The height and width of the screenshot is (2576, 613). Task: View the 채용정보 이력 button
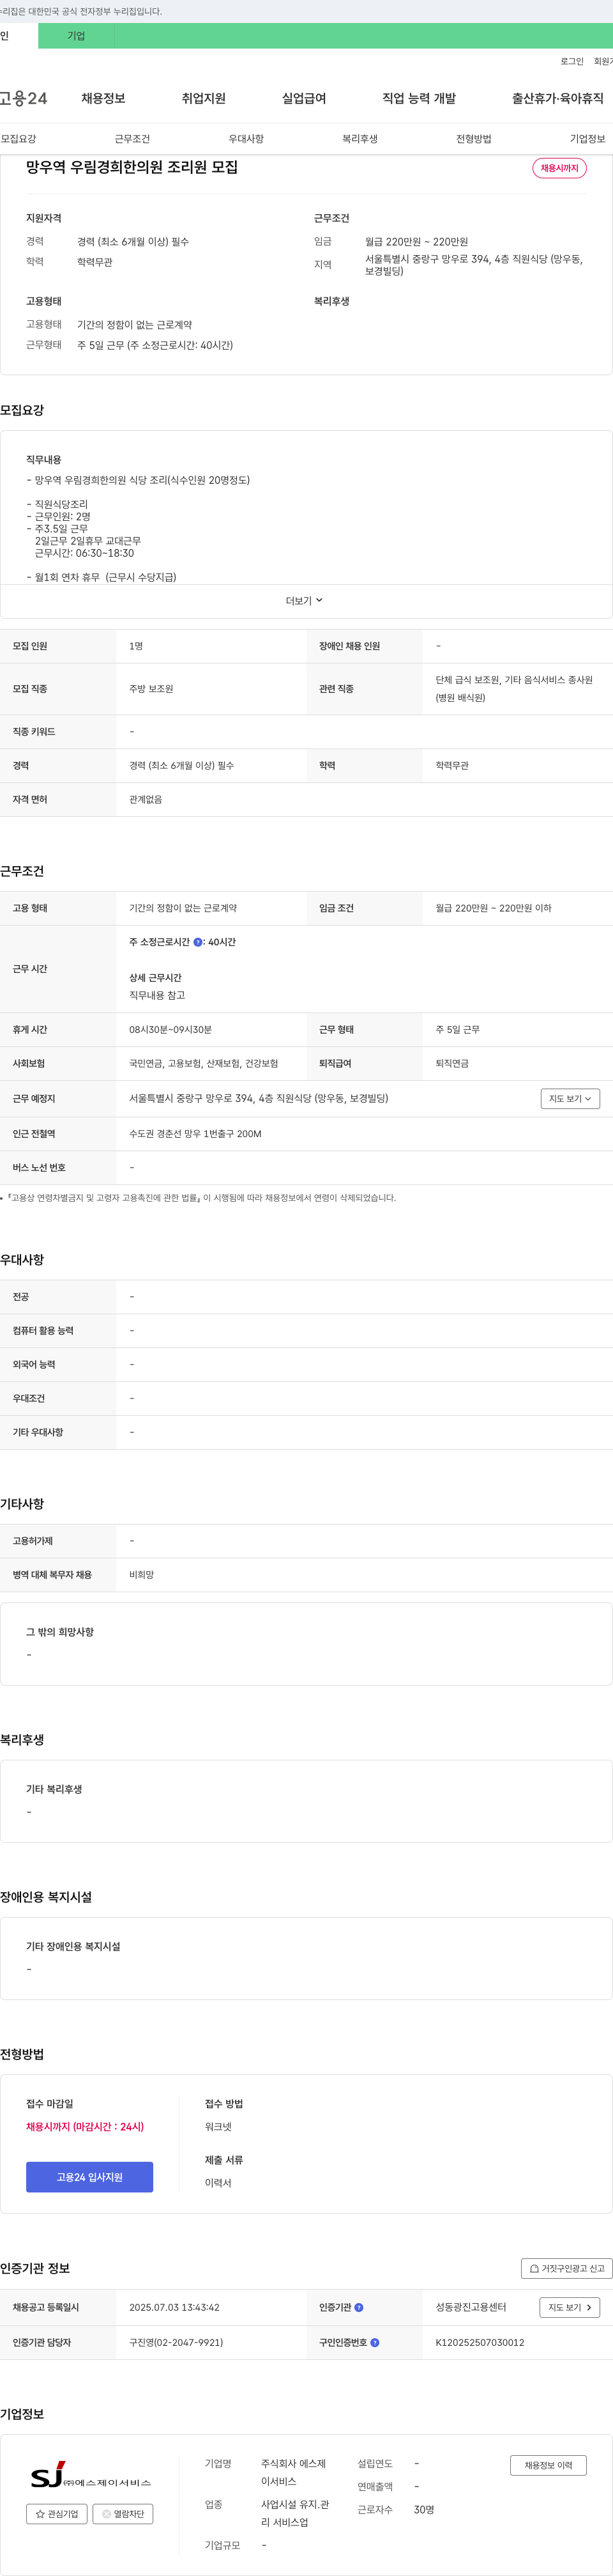[548, 2466]
